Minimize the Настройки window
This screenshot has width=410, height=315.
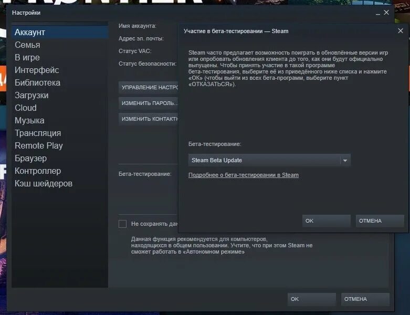378,13
